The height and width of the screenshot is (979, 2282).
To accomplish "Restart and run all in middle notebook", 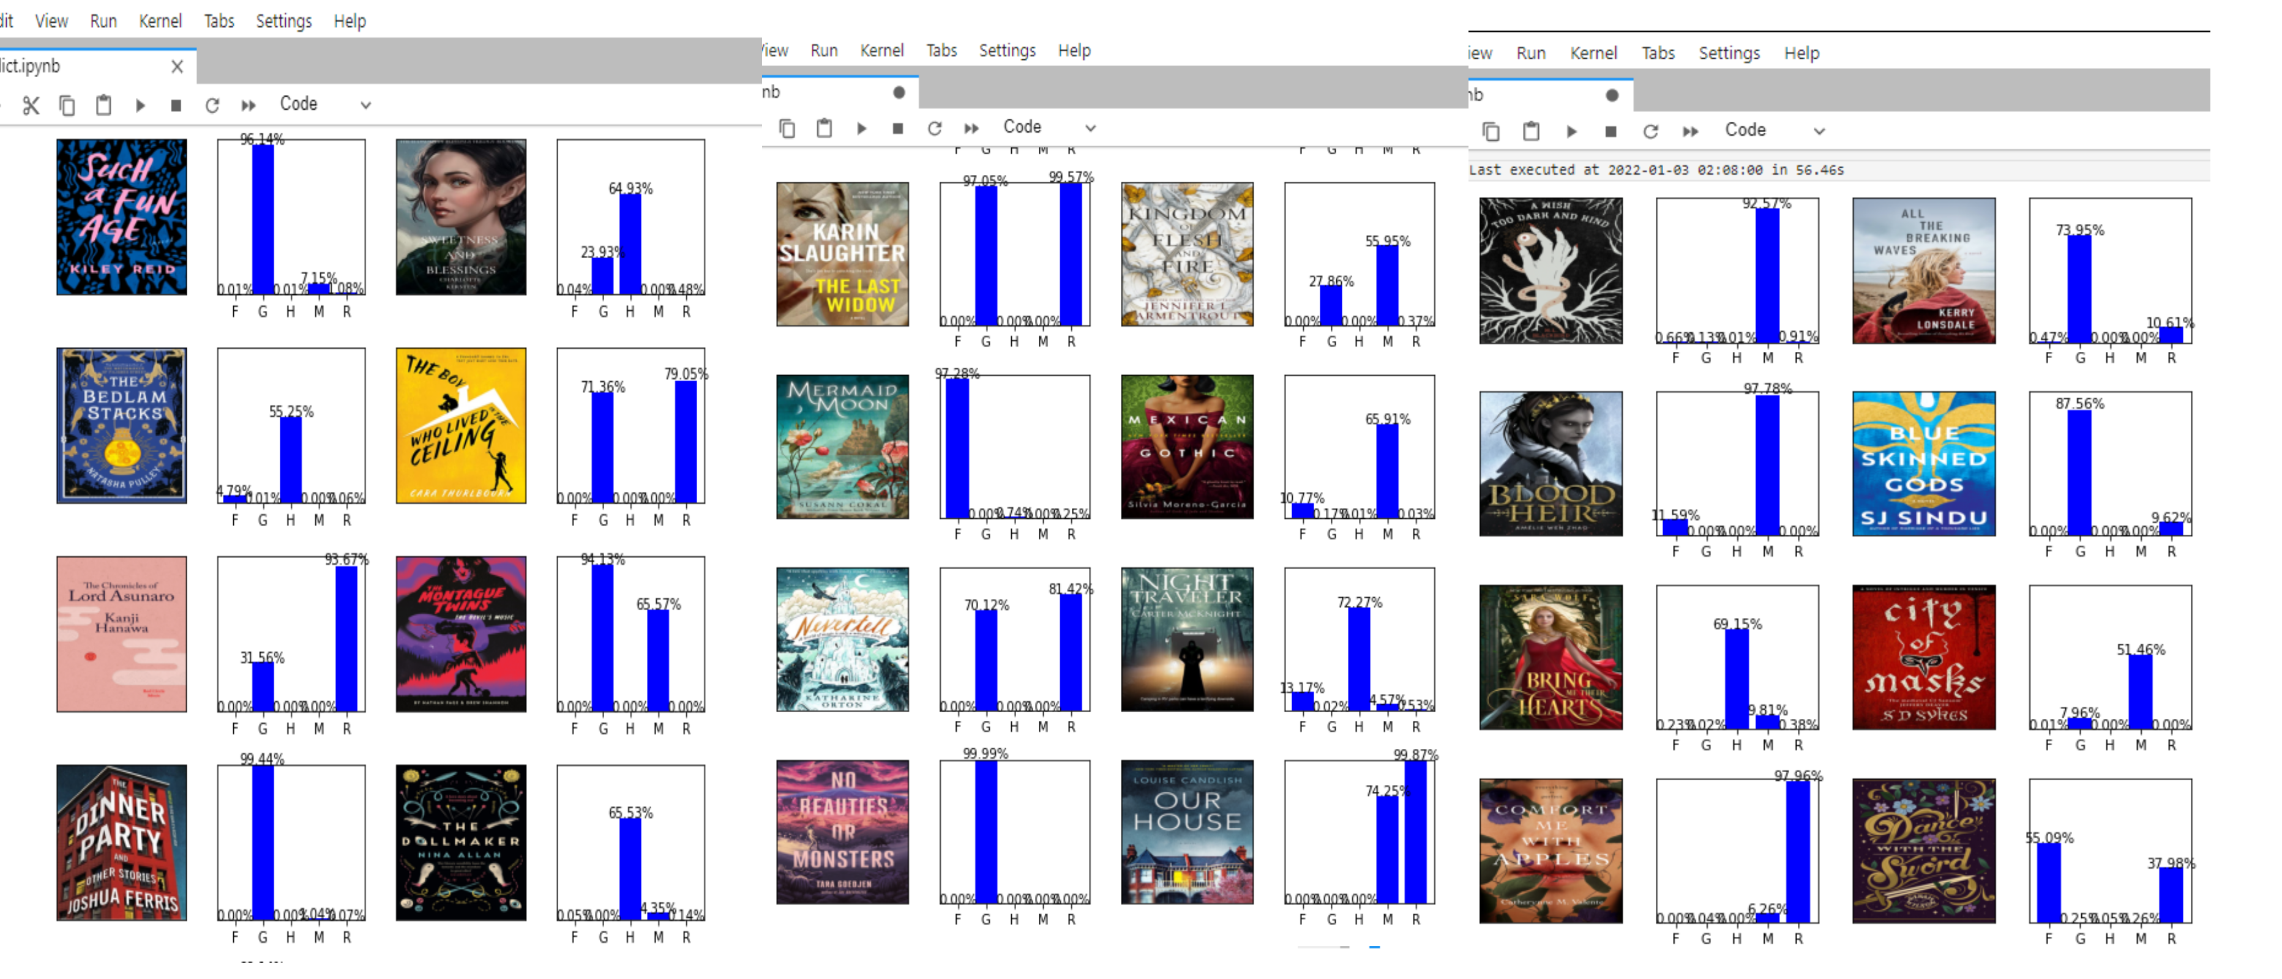I will click(972, 128).
